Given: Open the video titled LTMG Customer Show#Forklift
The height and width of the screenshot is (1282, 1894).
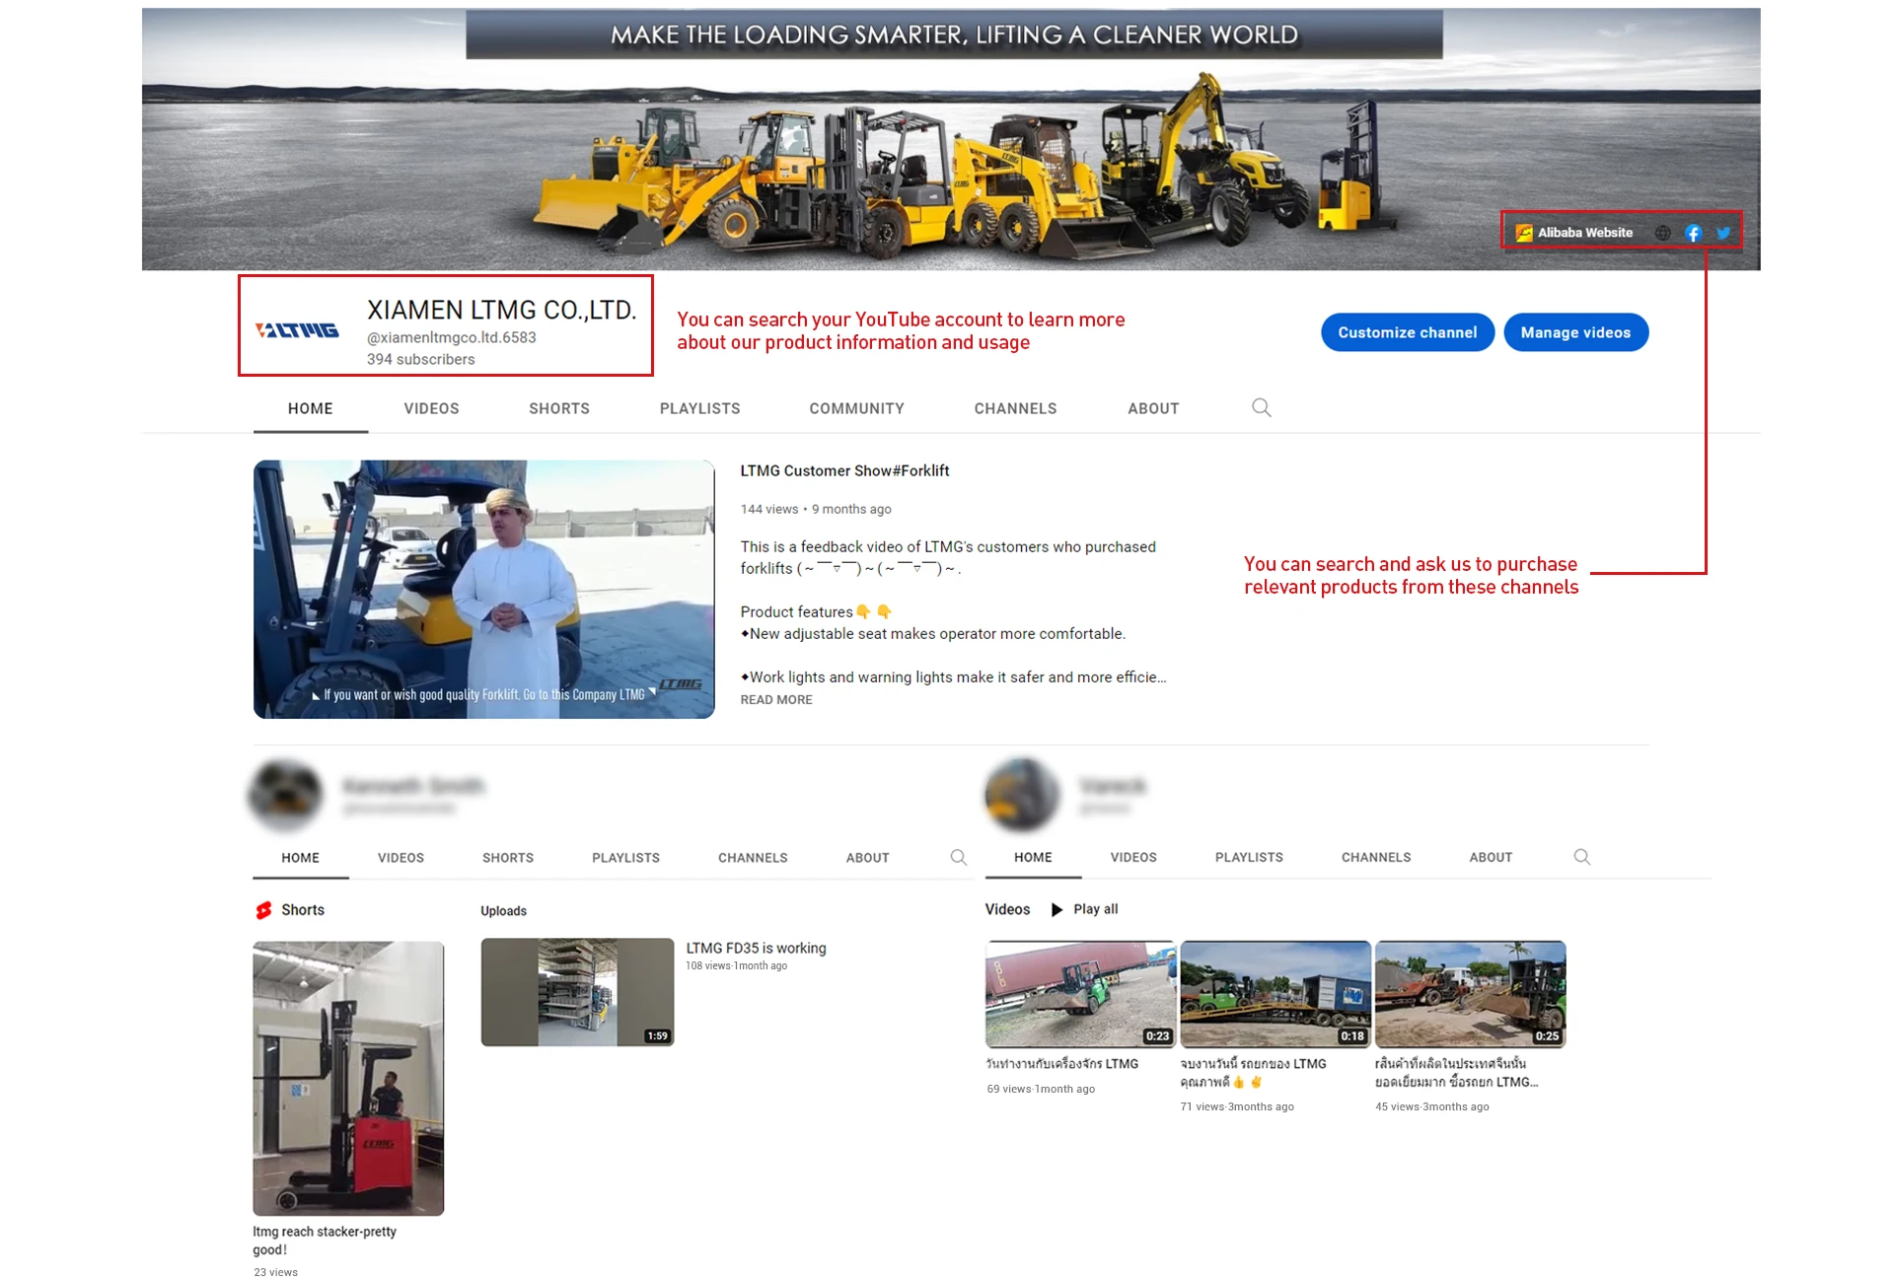Looking at the screenshot, I should pyautogui.click(x=484, y=589).
